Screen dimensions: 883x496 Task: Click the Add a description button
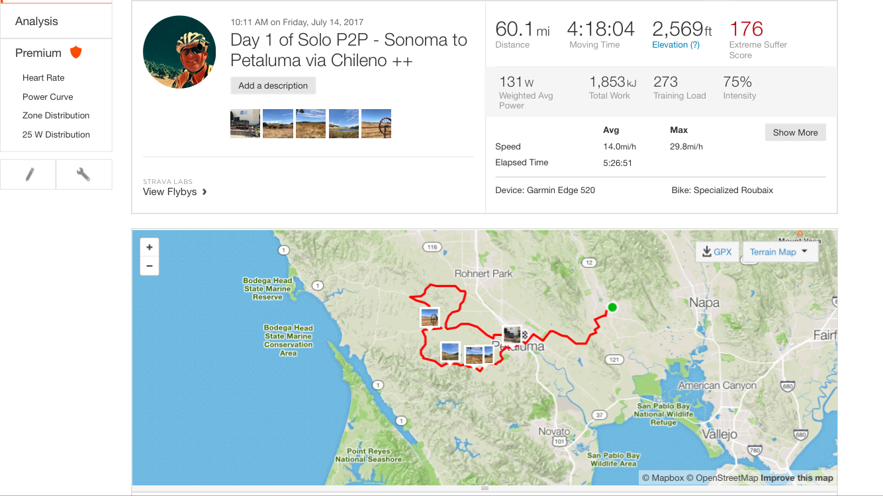[x=273, y=85]
